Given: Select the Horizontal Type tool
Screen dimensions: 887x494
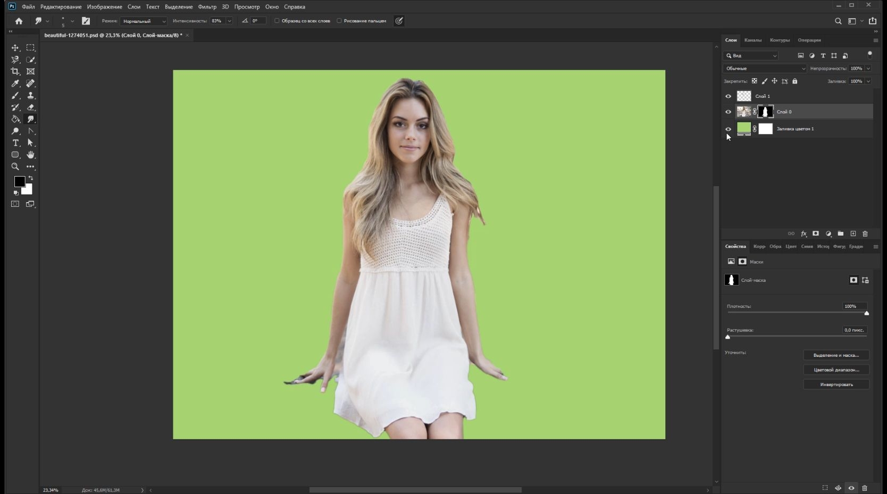Looking at the screenshot, I should pos(15,143).
